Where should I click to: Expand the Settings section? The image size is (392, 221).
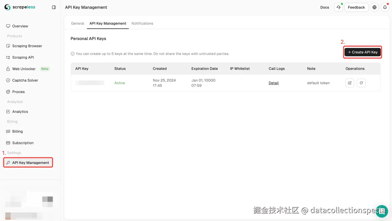13,153
